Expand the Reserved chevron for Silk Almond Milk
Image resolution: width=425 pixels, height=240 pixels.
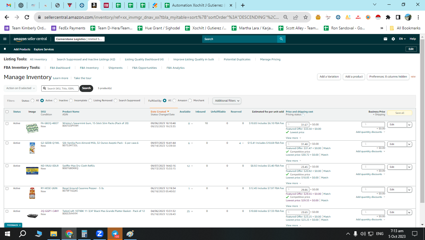click(x=243, y=143)
